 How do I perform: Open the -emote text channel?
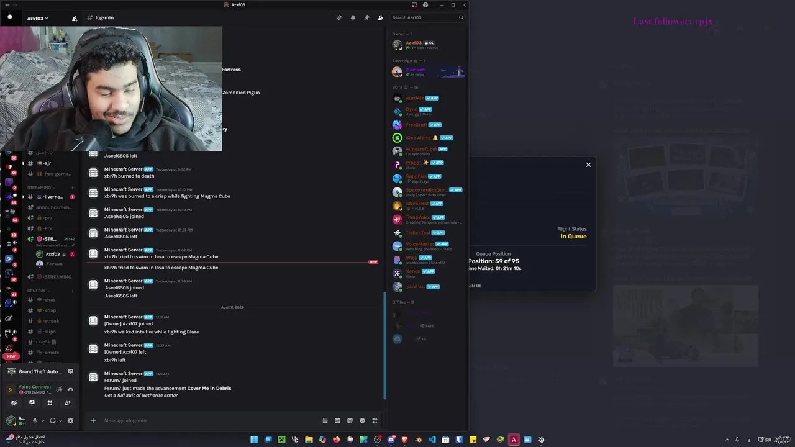point(51,353)
